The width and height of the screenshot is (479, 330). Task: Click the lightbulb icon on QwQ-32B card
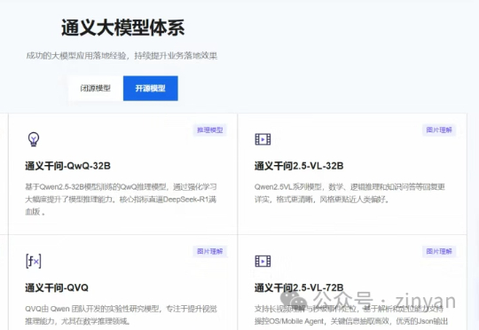pyautogui.click(x=34, y=139)
